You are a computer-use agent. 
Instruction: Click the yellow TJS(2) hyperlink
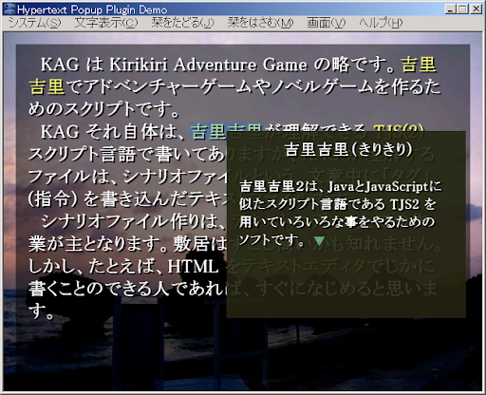[x=398, y=127]
